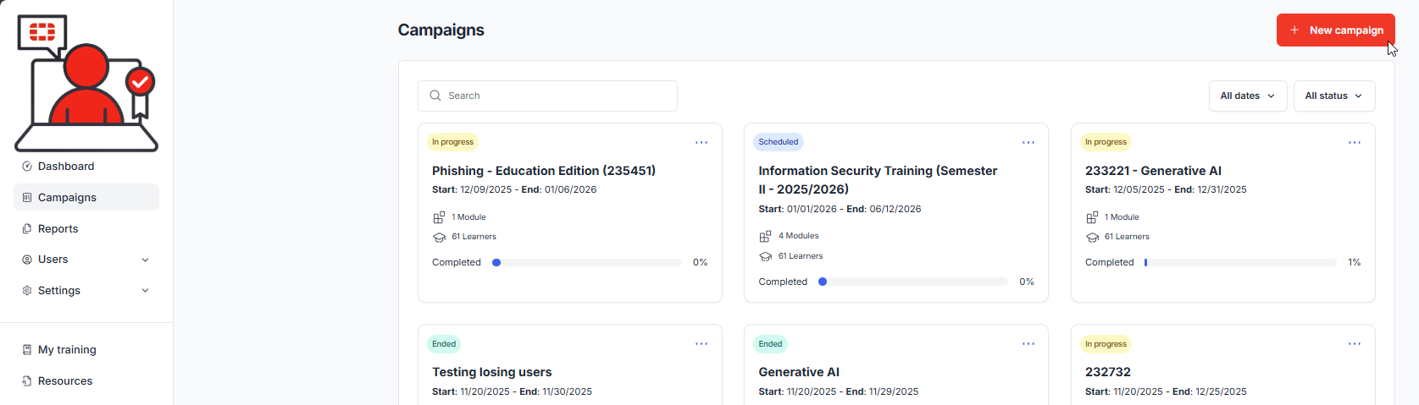Viewport: 1419px width, 405px height.
Task: Open the All dates filter dropdown
Action: point(1248,96)
